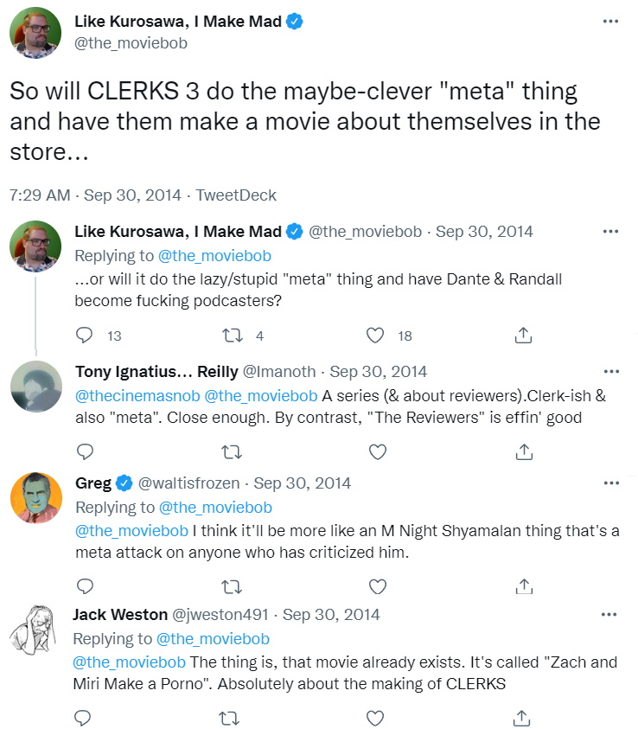Share Jack Weston's tweet

click(x=523, y=718)
